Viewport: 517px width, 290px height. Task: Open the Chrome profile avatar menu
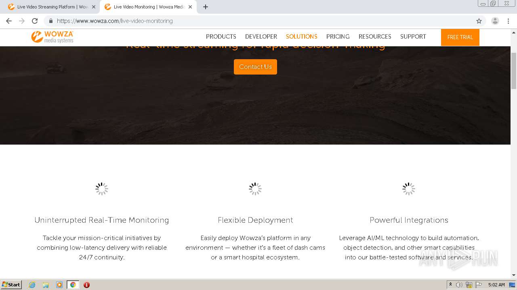point(495,21)
